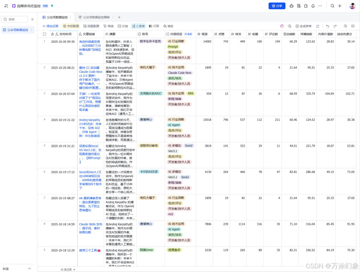Open article link 推荐三个工具
The image size is (360, 272).
tap(90, 250)
